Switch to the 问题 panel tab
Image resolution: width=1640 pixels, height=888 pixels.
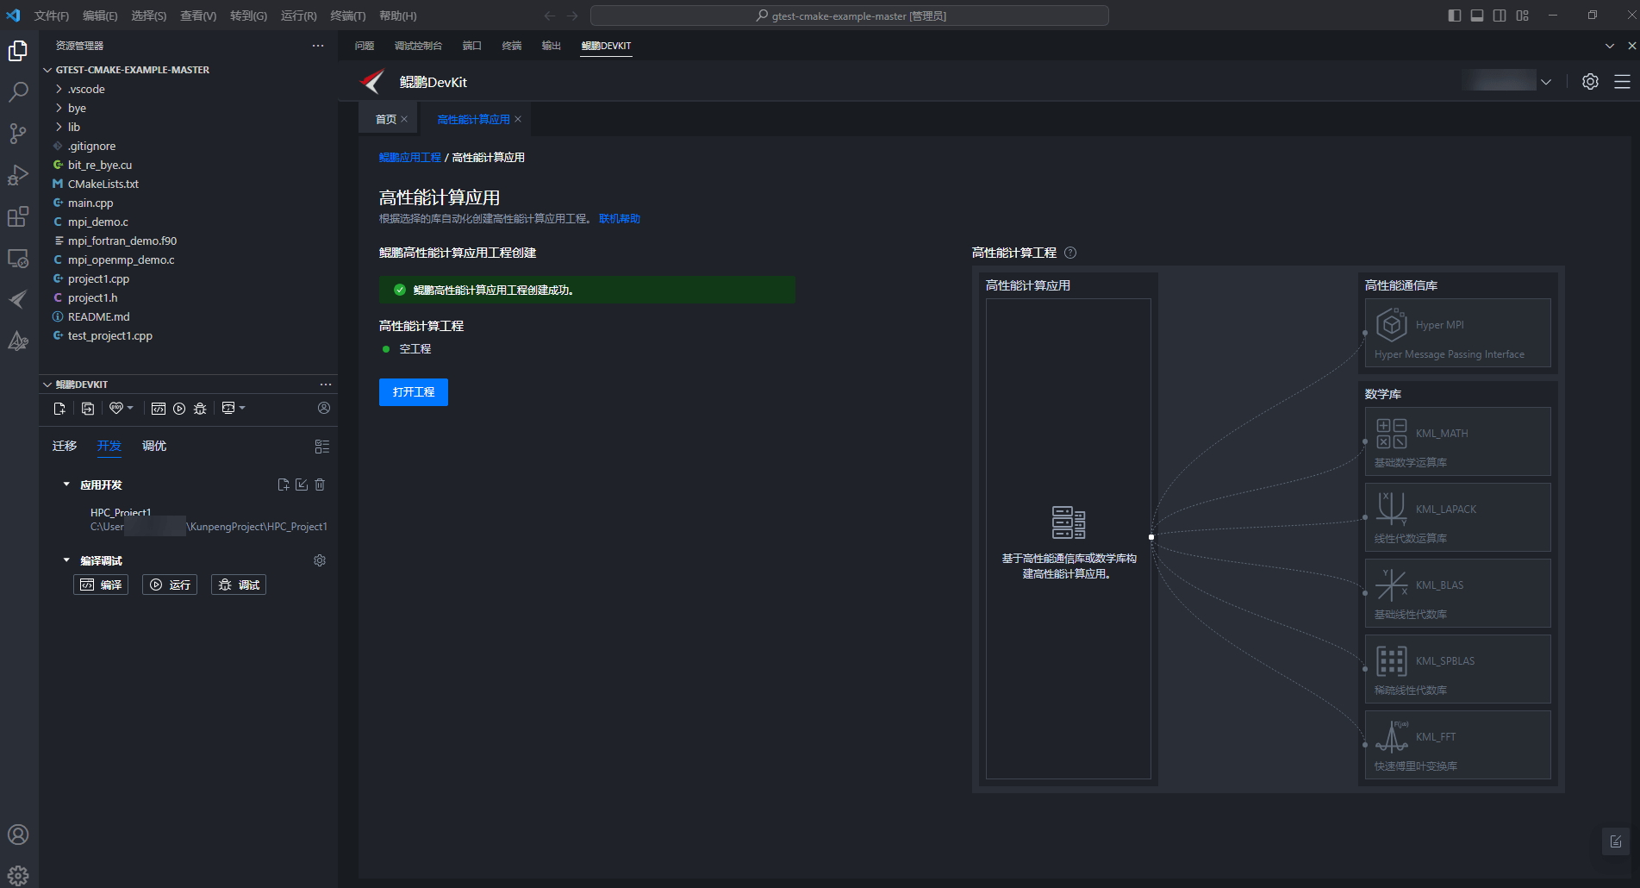click(365, 46)
